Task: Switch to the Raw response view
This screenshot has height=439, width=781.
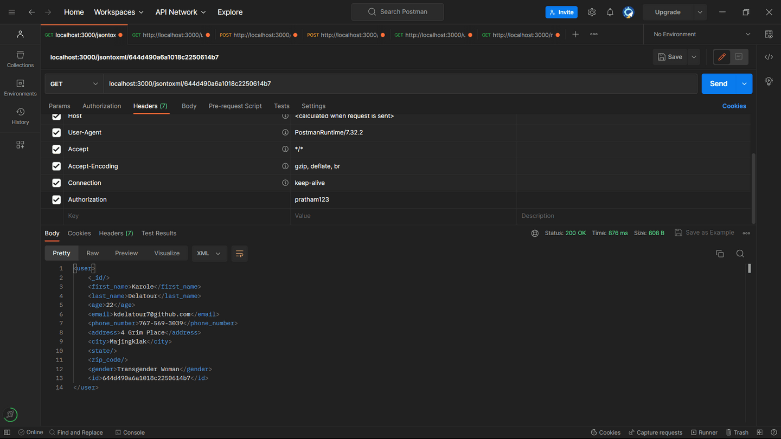Action: 93,254
